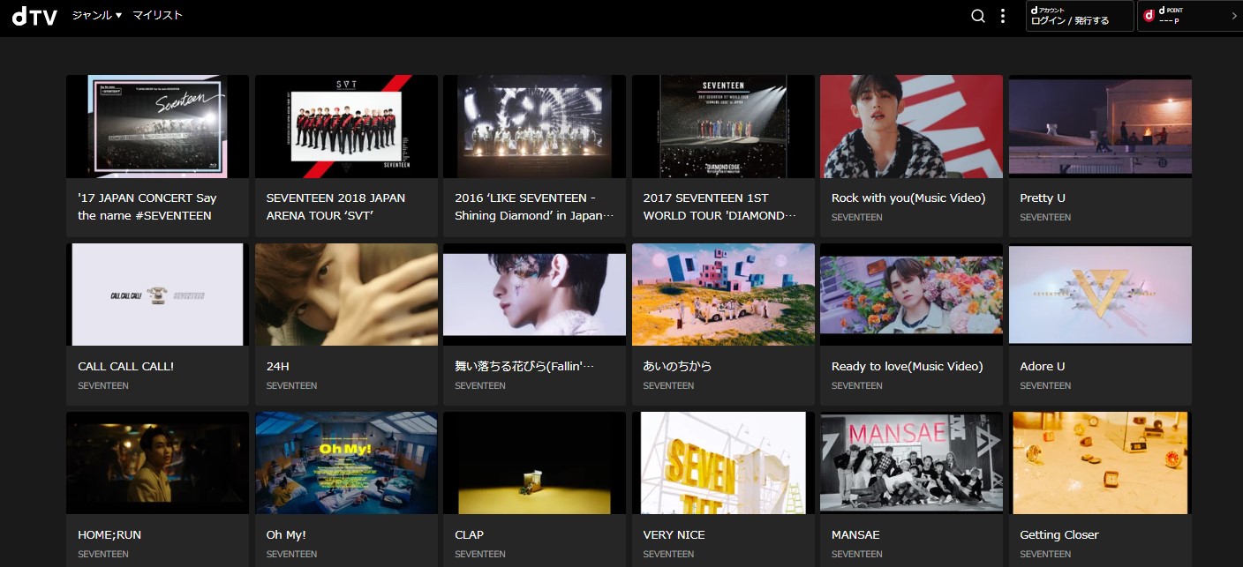Open the three-dot more options menu
1243x567 pixels.
1003,16
